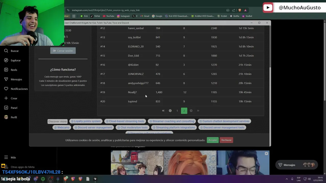Open the X bookmark
The image size is (326, 183).
(x=135, y=16)
